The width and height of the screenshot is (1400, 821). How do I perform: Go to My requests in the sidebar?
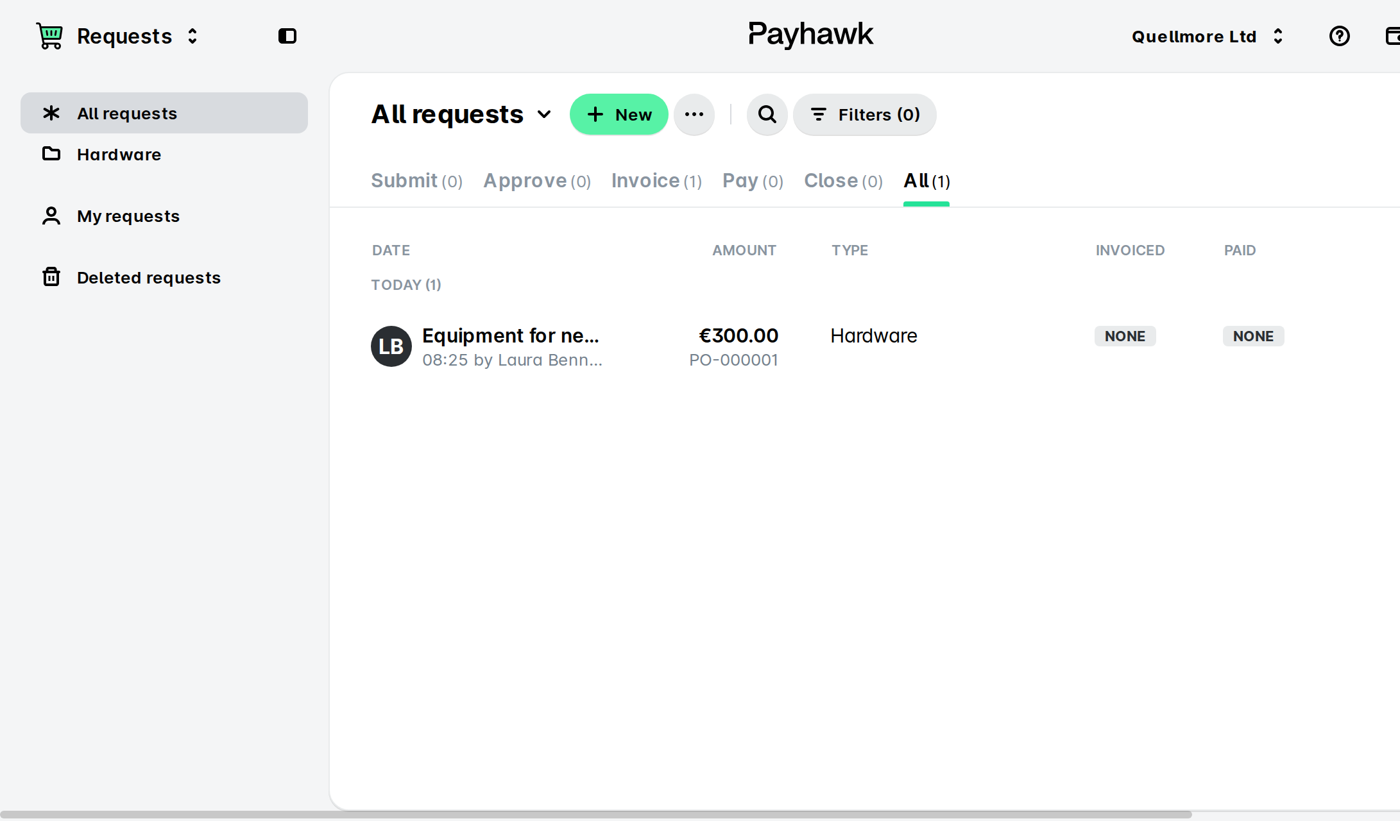point(164,216)
